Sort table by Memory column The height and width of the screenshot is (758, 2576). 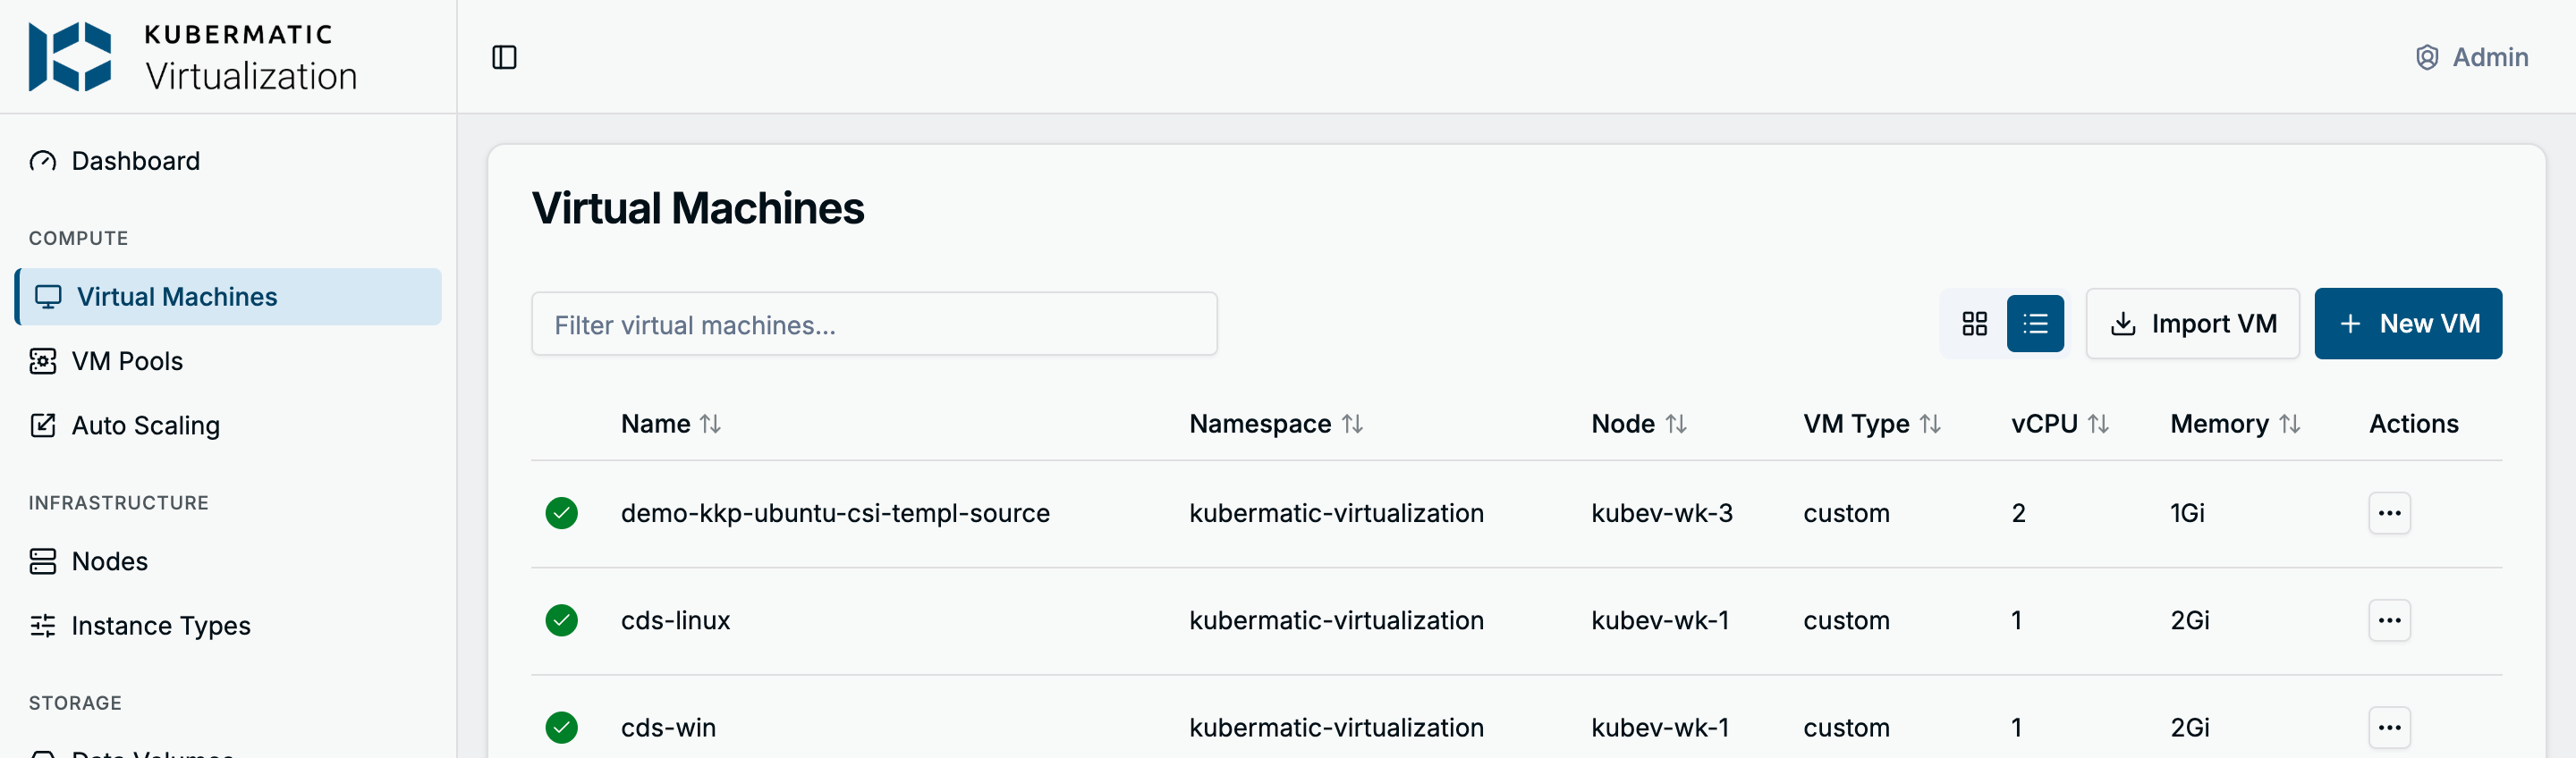[x=2235, y=424]
